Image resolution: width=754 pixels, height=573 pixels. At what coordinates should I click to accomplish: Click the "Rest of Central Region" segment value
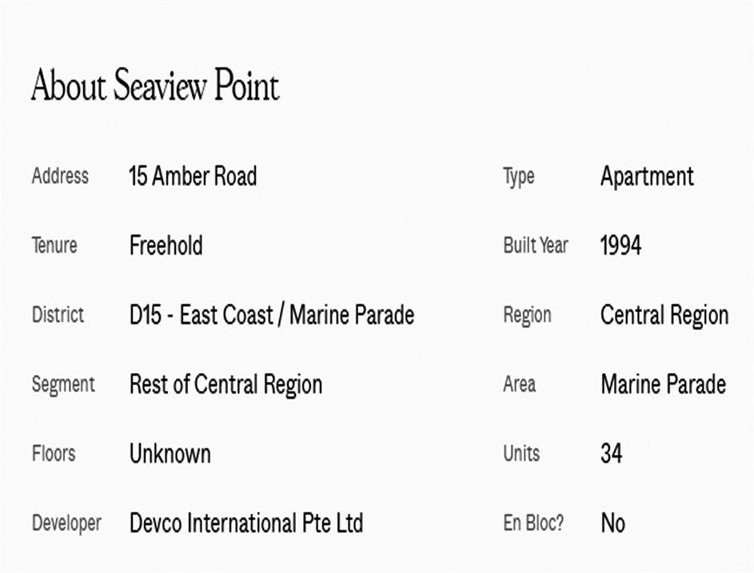225,384
